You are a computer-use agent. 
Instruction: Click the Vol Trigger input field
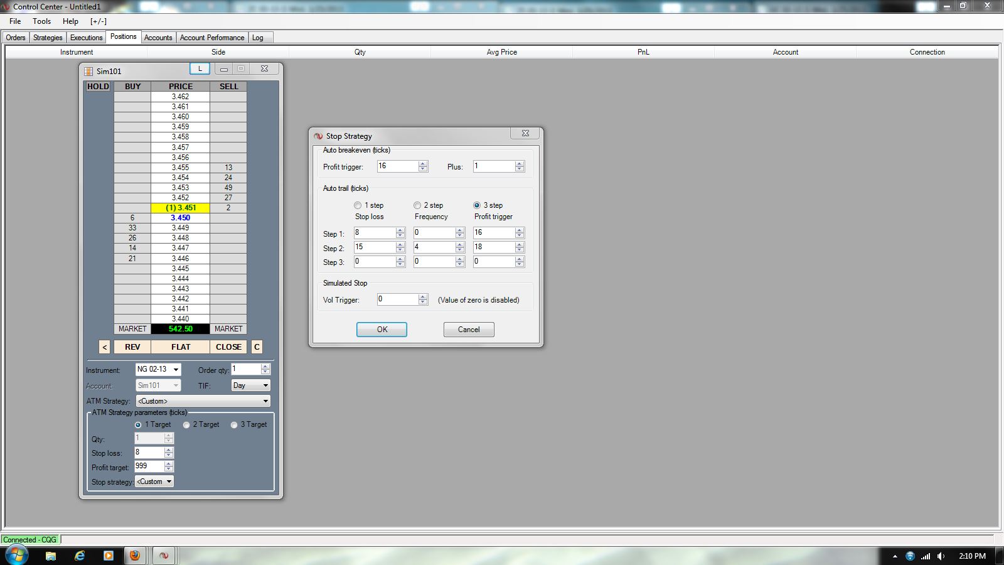(398, 299)
